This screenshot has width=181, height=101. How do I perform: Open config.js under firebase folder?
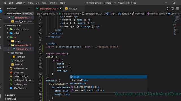coord(19,57)
